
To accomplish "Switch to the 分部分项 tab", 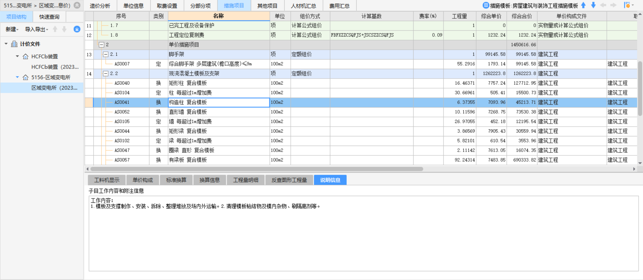I will tap(200, 6).
